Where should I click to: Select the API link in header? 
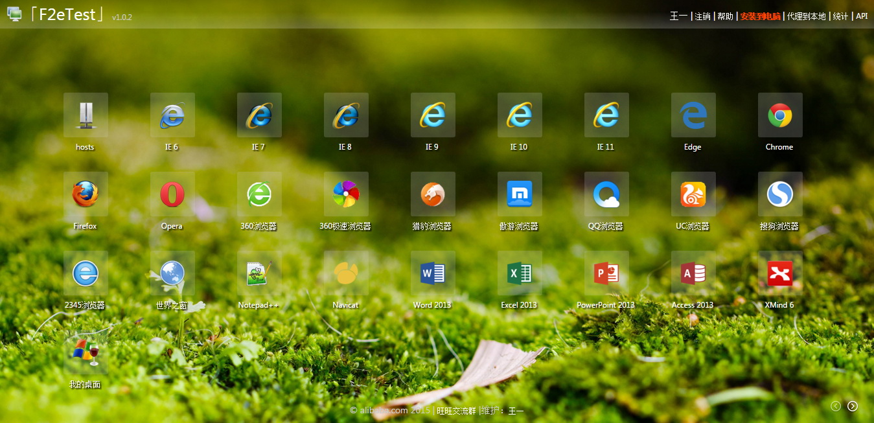click(862, 16)
